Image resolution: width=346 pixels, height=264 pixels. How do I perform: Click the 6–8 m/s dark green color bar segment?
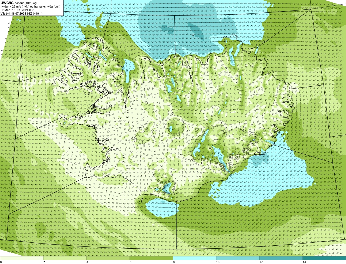pyautogui.click(x=151, y=258)
